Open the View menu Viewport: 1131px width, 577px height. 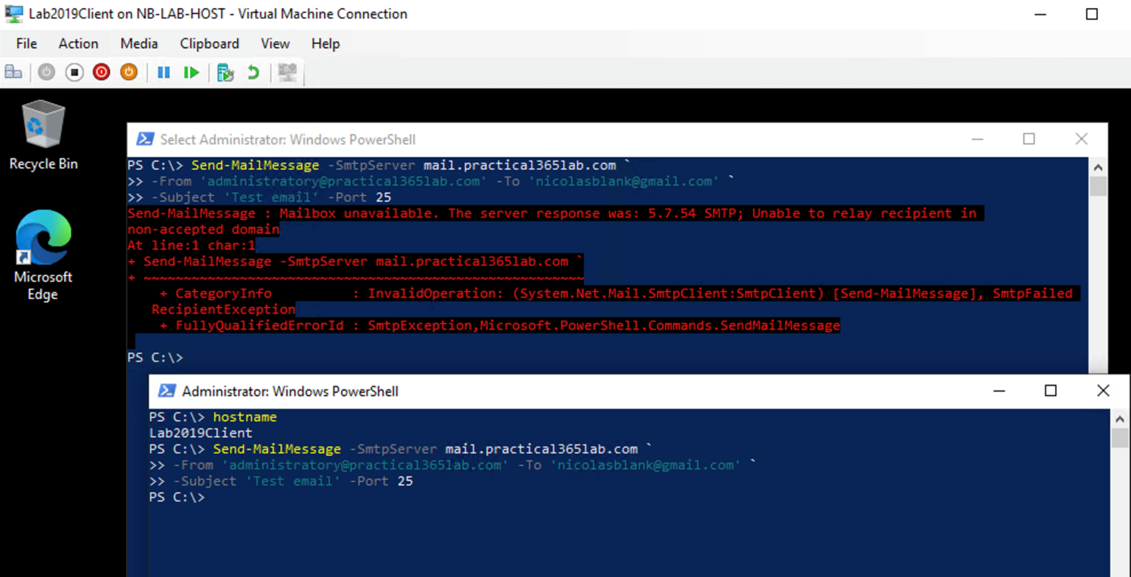pos(275,43)
